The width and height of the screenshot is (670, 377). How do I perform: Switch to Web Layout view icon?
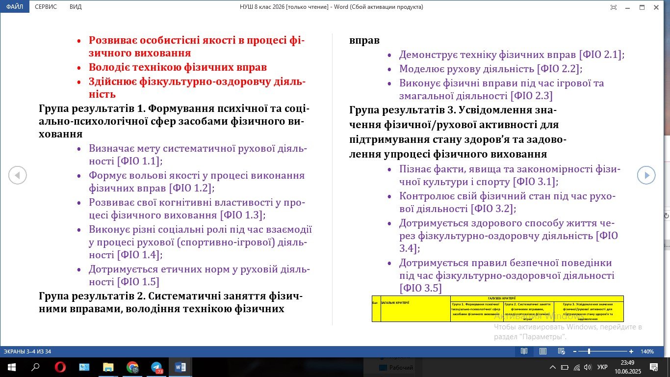562,351
